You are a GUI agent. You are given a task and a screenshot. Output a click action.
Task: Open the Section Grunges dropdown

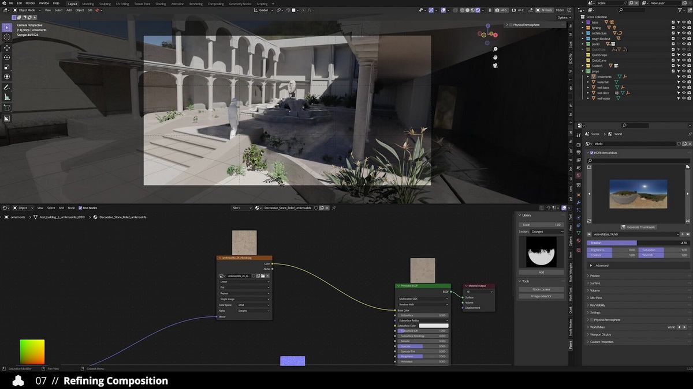coord(547,232)
